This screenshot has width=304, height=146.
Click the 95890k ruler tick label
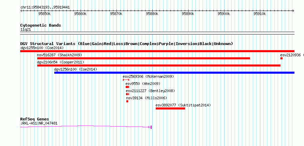coord(188,14)
